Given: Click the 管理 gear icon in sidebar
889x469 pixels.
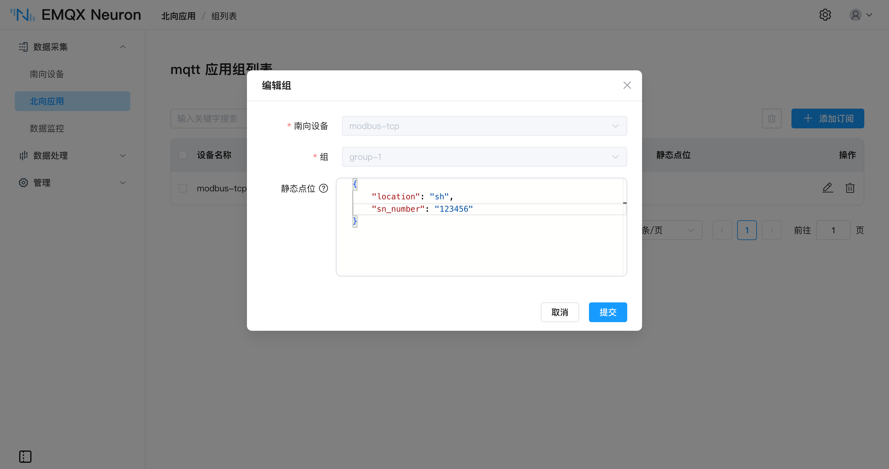Looking at the screenshot, I should (23, 183).
